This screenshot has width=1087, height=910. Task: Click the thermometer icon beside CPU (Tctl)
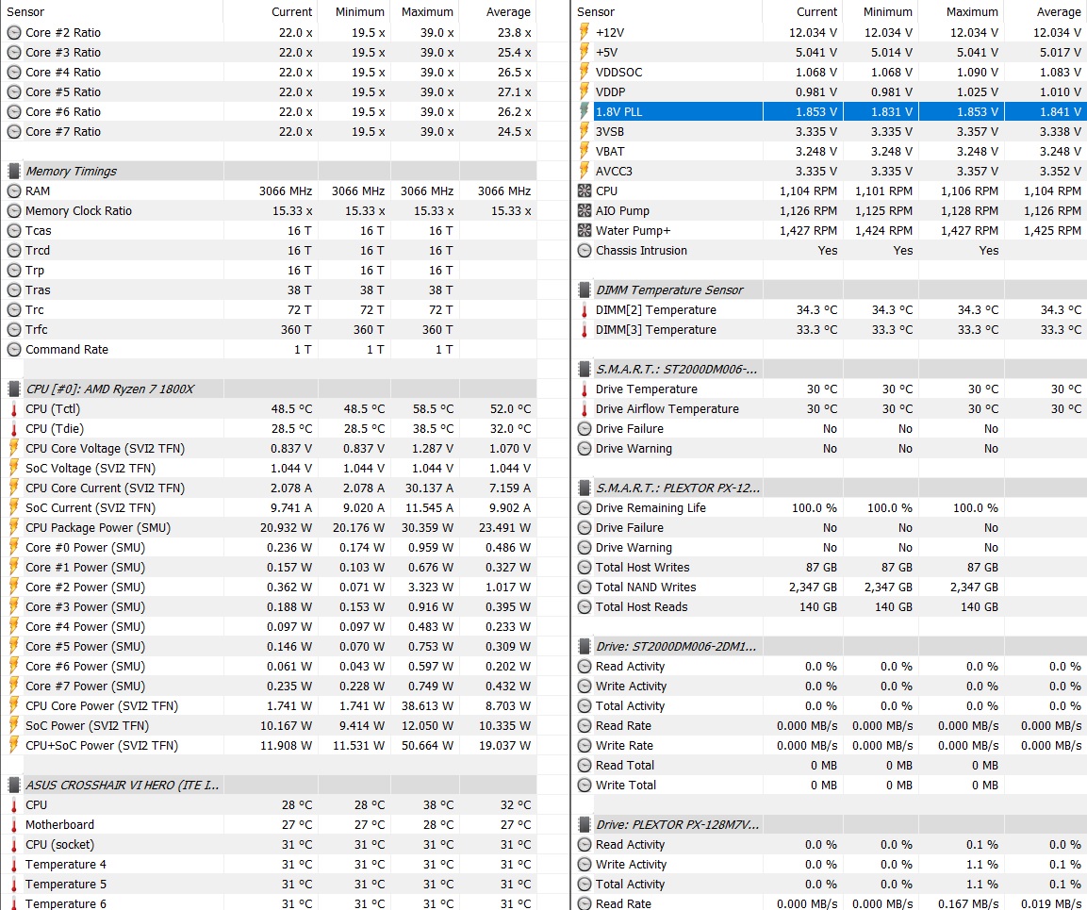[x=13, y=409]
